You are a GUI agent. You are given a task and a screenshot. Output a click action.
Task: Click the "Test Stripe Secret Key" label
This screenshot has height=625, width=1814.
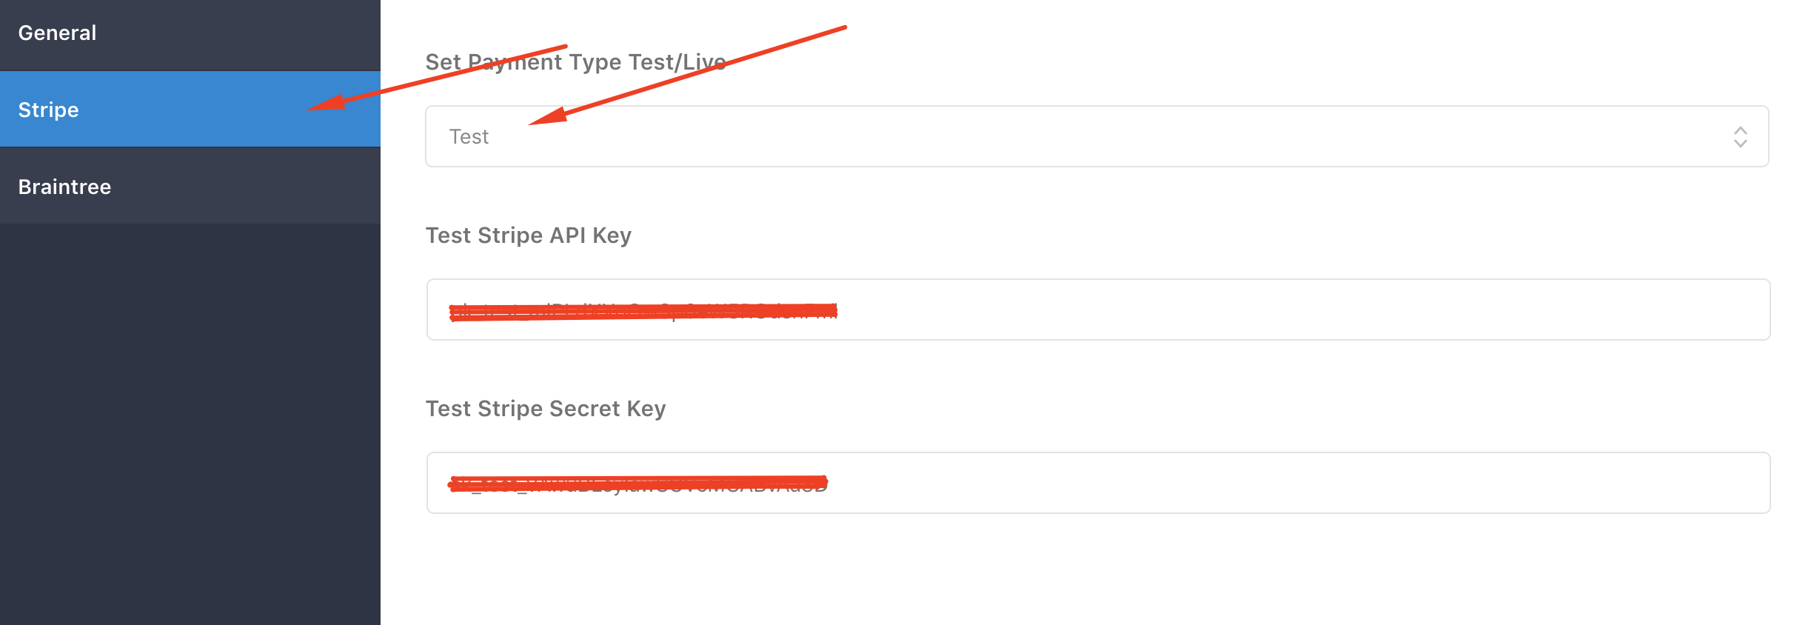click(546, 409)
